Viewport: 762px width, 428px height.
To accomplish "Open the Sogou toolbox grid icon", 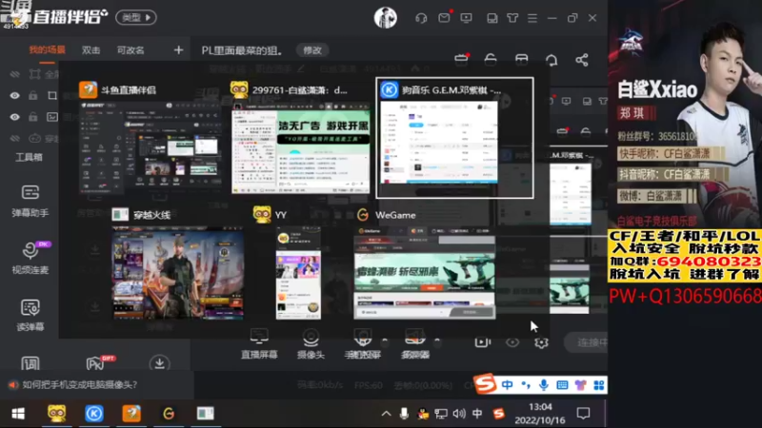I will (599, 385).
